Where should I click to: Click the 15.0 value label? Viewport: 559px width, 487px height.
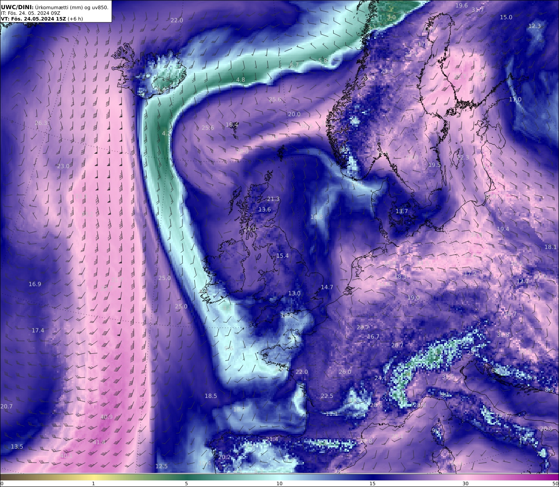pyautogui.click(x=506, y=17)
